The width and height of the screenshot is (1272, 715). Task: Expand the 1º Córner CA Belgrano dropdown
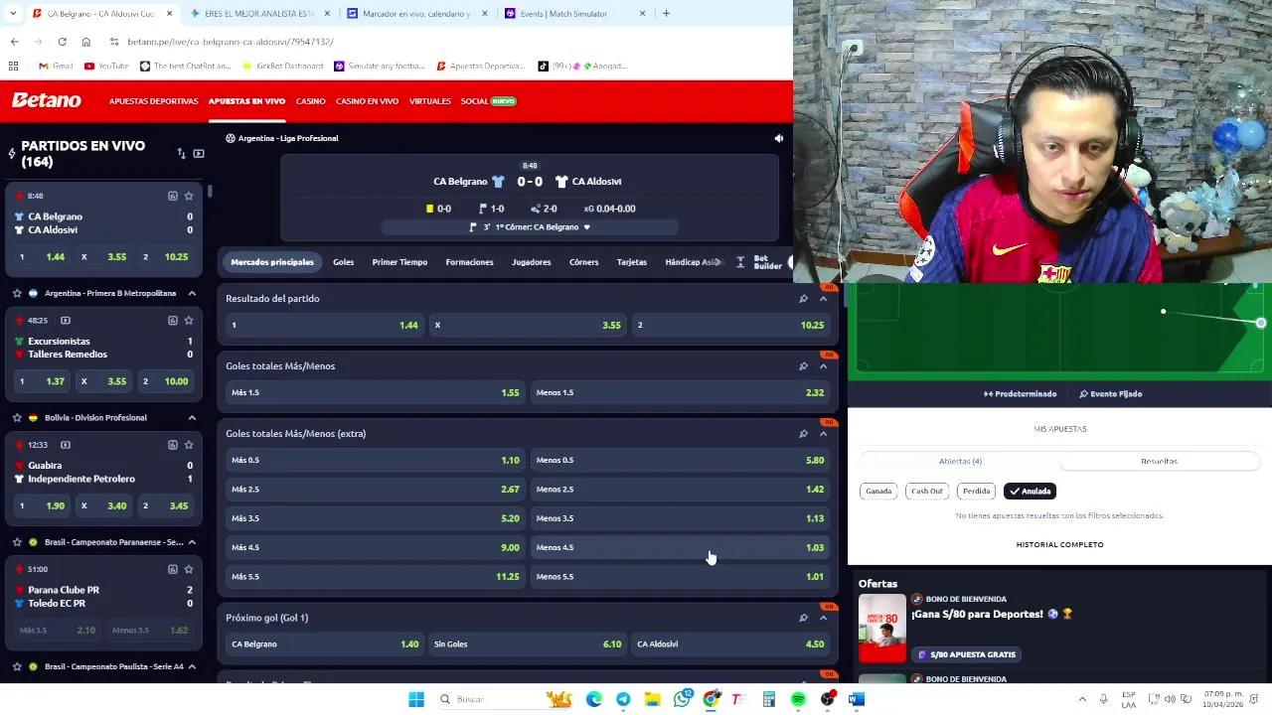(586, 227)
